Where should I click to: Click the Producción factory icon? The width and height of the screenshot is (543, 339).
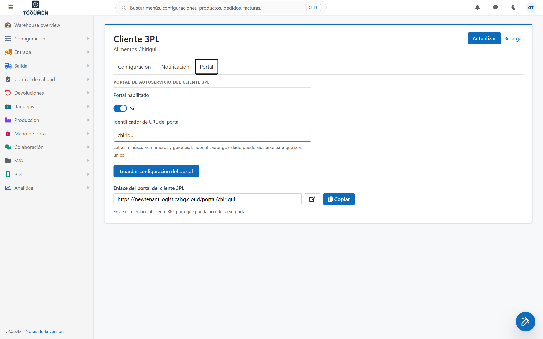(x=8, y=120)
